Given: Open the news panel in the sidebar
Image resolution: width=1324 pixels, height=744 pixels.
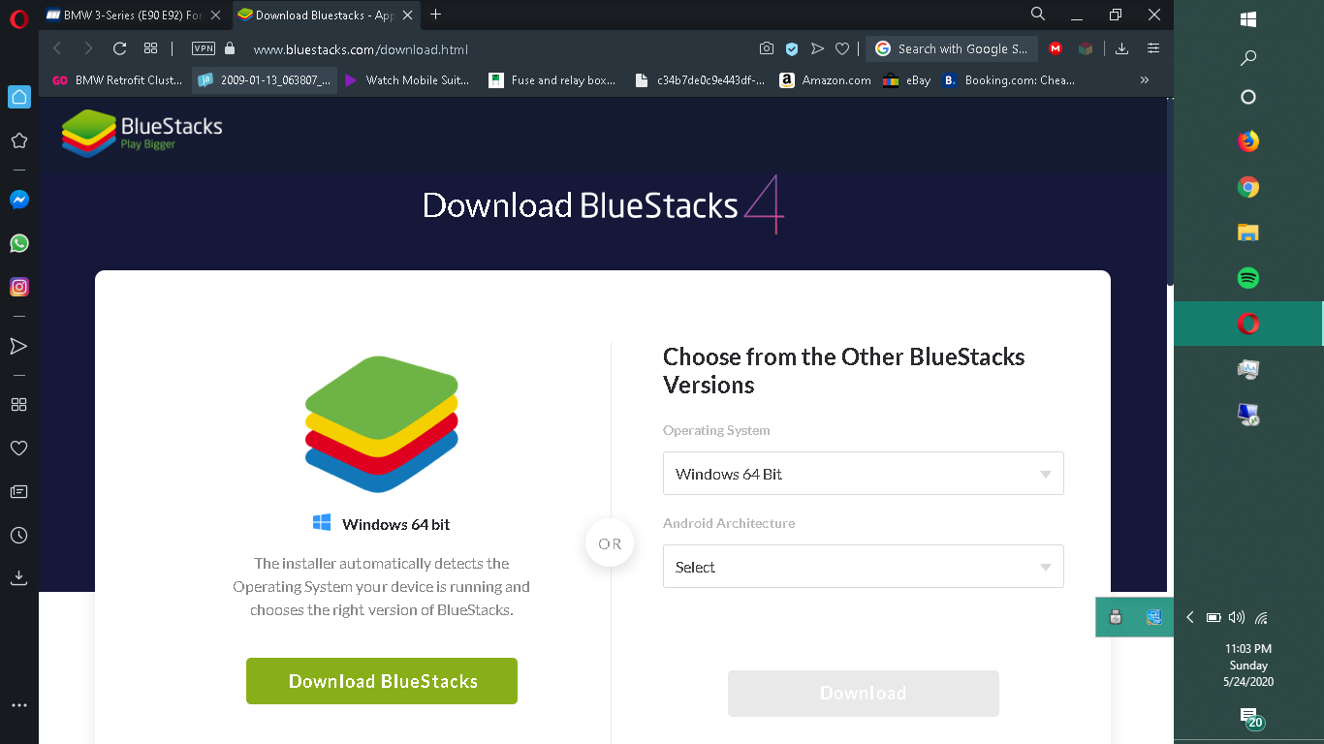Looking at the screenshot, I should point(18,492).
